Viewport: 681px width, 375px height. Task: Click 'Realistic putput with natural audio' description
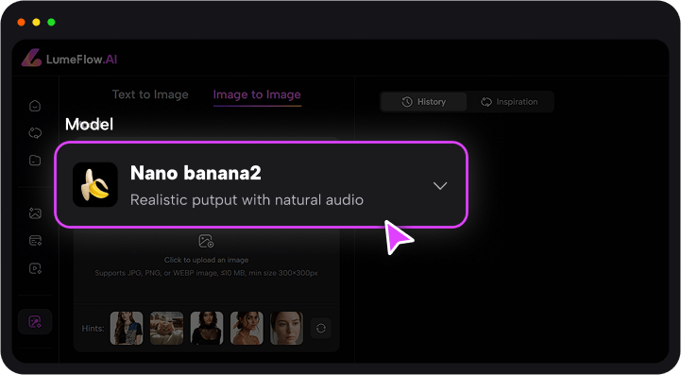click(x=247, y=200)
